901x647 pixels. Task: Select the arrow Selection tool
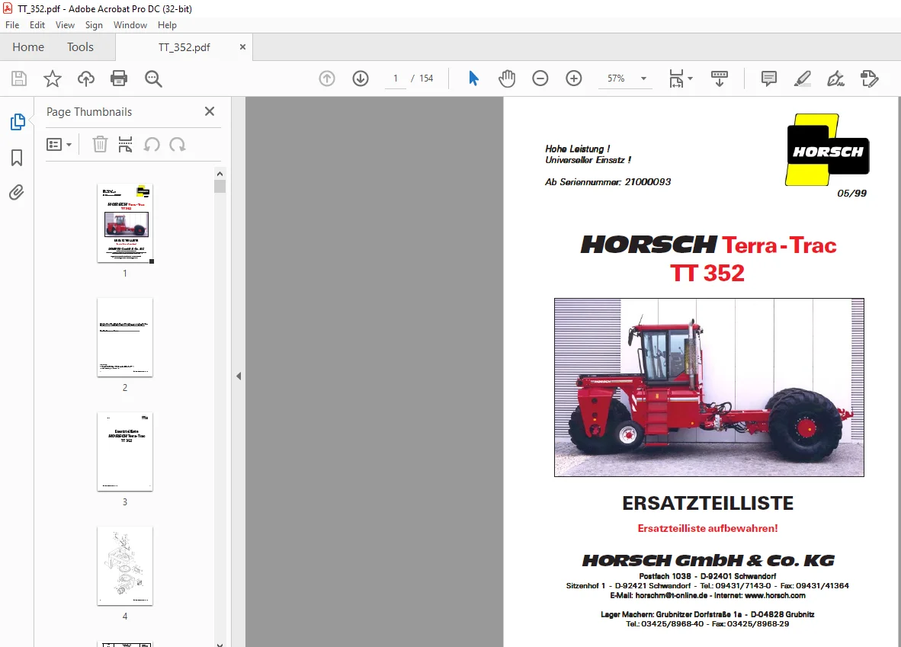(x=473, y=78)
